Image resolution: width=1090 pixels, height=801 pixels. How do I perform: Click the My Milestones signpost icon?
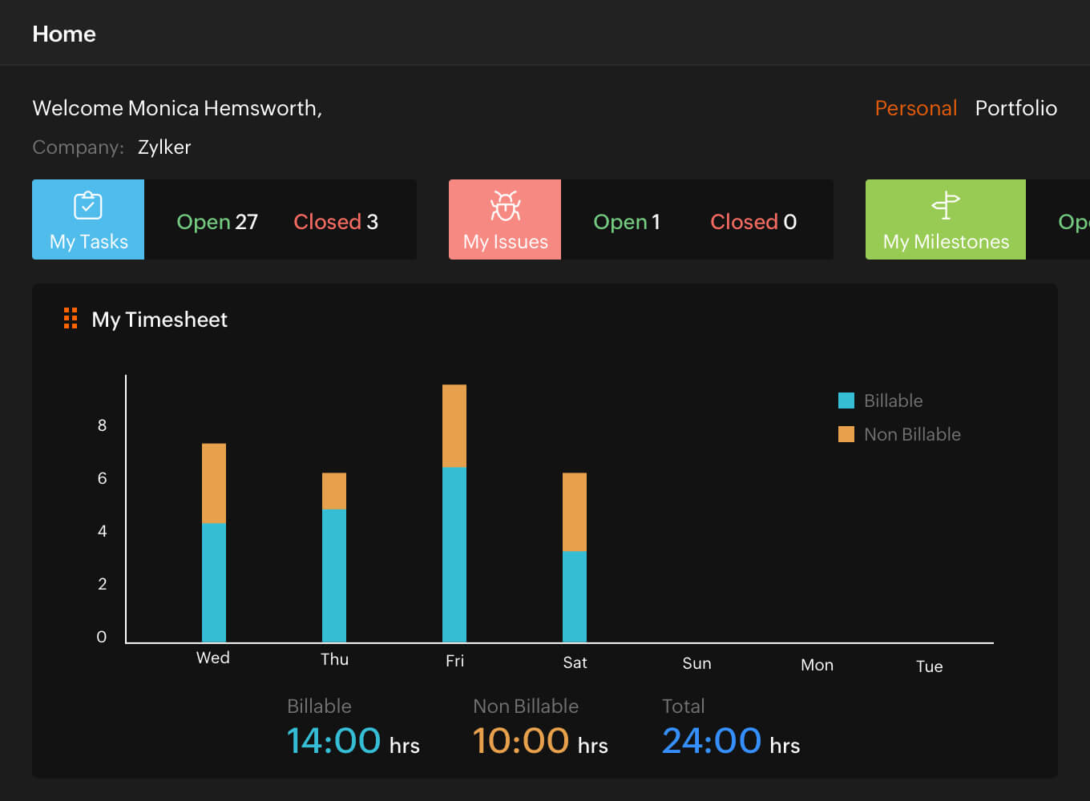click(x=946, y=206)
